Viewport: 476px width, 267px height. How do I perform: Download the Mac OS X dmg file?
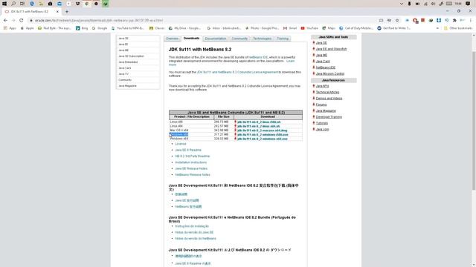coord(262,131)
